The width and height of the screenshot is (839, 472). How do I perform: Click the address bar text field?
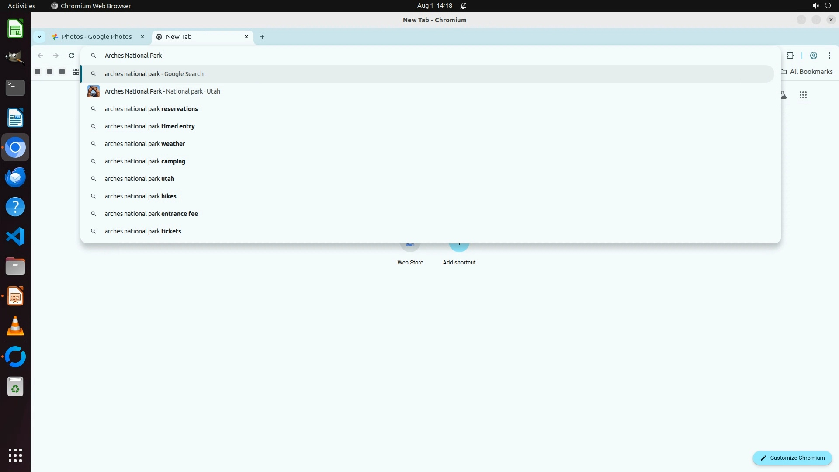[350, 56]
